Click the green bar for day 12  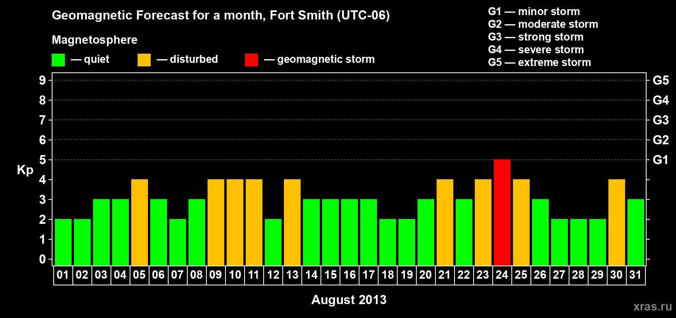273,242
